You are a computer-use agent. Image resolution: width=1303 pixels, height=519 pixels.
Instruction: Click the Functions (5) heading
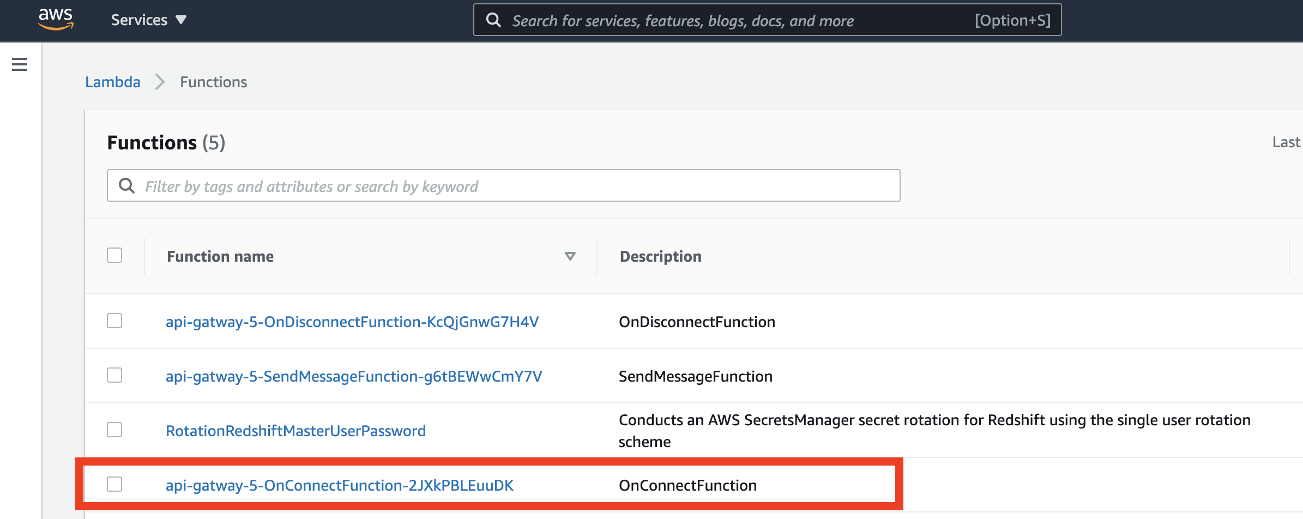166,142
